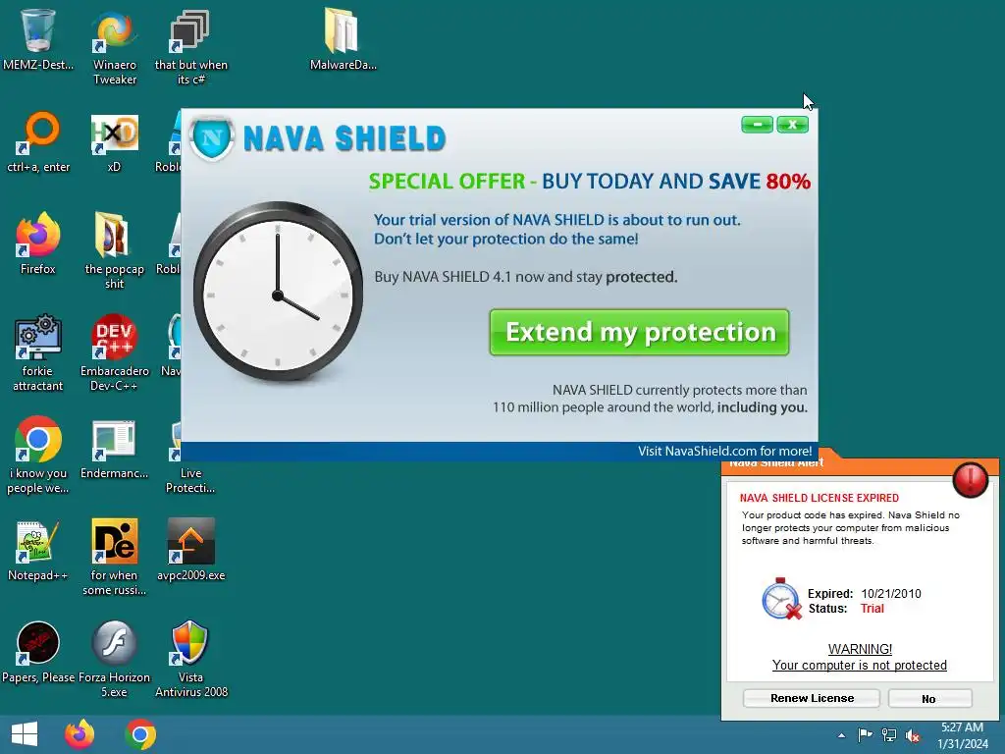Click the muted volume tray icon
Screen dimensions: 1005x754
click(913, 735)
